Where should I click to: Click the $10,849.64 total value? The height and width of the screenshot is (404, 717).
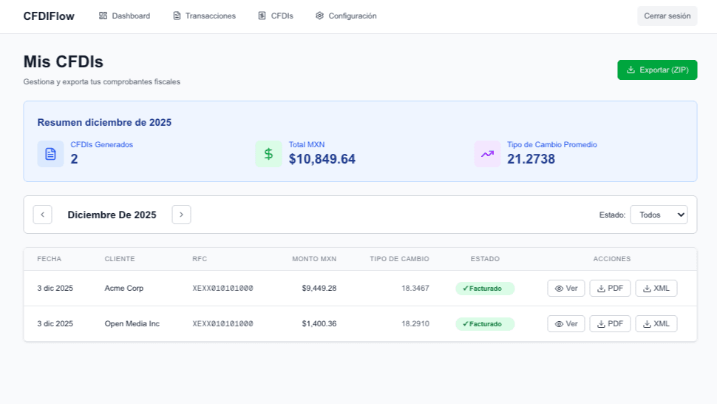click(x=322, y=159)
